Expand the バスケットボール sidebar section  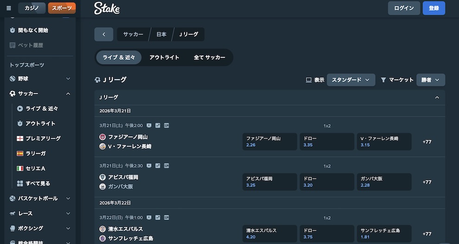(x=68, y=199)
